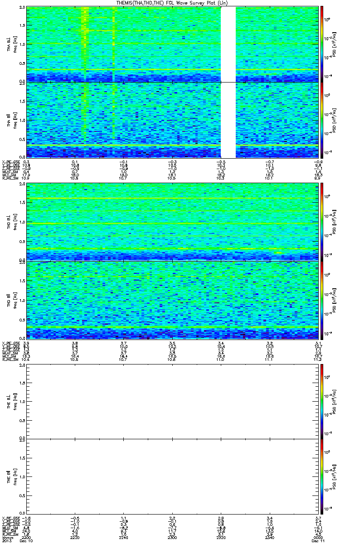Click the PSD [nT²/Hz] label beside THE B-parallel
340x544 pixels.
point(335,477)
